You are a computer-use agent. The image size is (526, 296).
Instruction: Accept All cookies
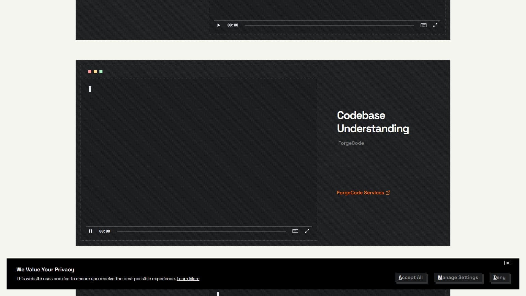410,277
